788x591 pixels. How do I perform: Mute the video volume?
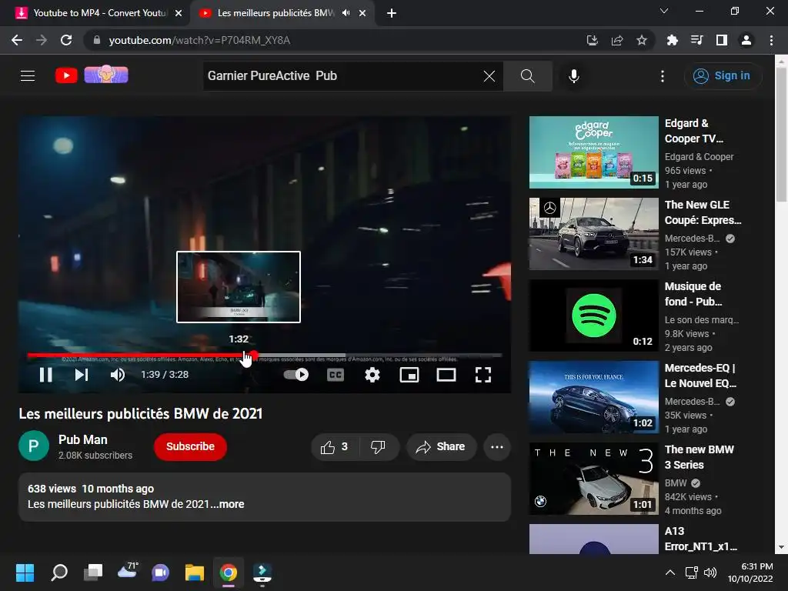point(118,375)
